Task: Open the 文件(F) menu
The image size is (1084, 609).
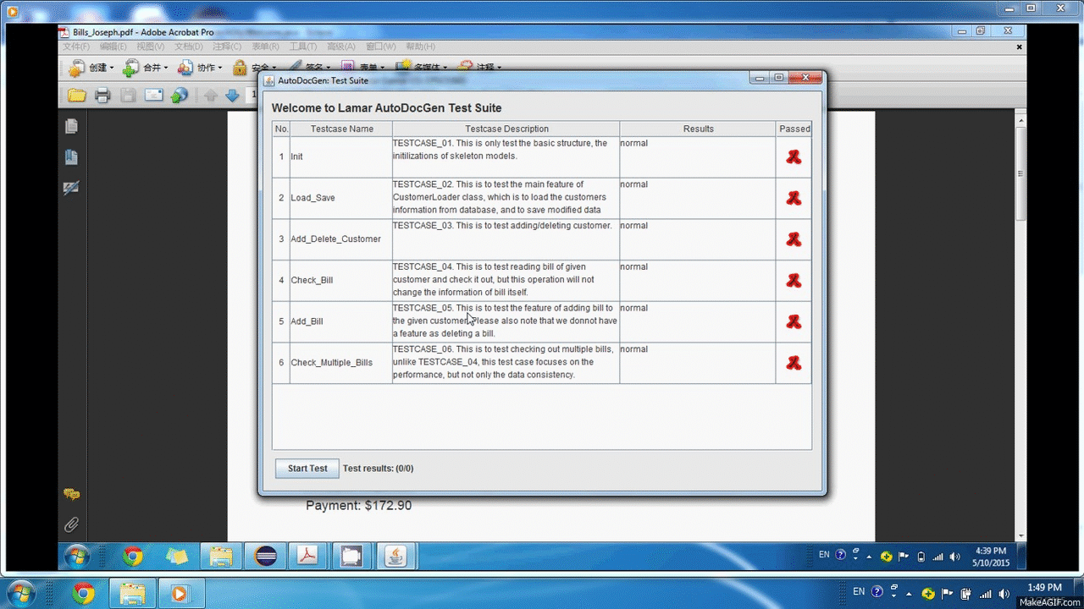Action: pos(75,47)
